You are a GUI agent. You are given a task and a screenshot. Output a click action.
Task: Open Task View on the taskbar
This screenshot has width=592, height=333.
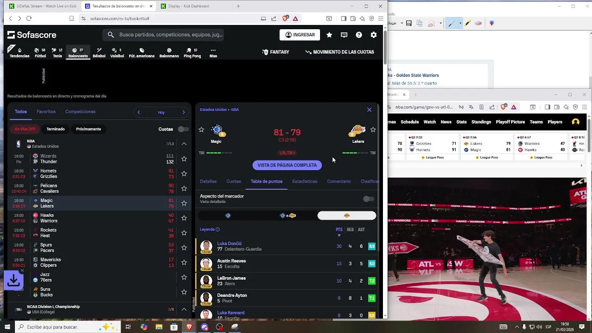(x=128, y=327)
